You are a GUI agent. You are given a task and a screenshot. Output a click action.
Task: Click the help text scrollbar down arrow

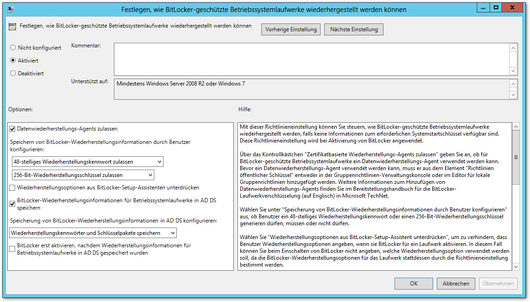point(515,267)
